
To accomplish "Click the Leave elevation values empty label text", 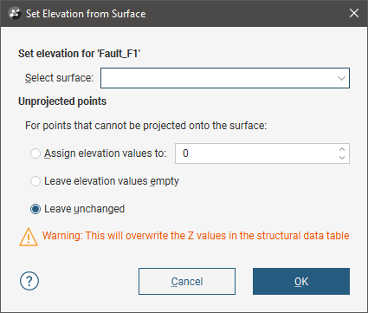I will [x=112, y=181].
